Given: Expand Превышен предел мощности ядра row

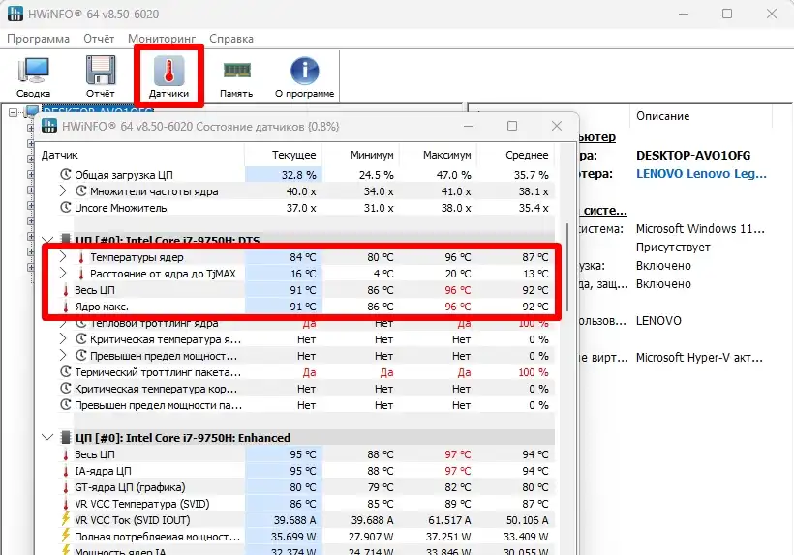Looking at the screenshot, I should (63, 356).
